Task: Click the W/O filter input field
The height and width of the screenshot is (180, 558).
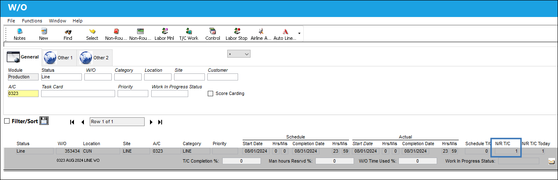Action: (98, 77)
